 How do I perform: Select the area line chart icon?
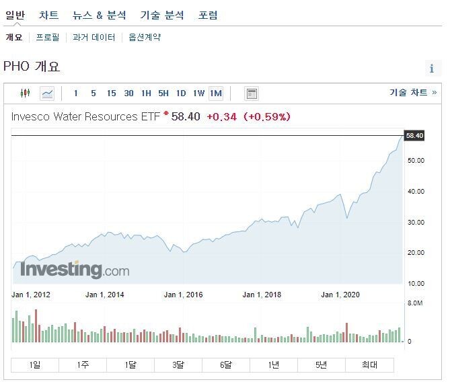47,93
